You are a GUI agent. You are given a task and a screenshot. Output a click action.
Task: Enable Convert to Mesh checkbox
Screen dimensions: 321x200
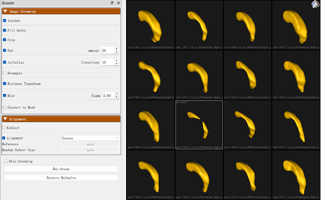pos(5,107)
